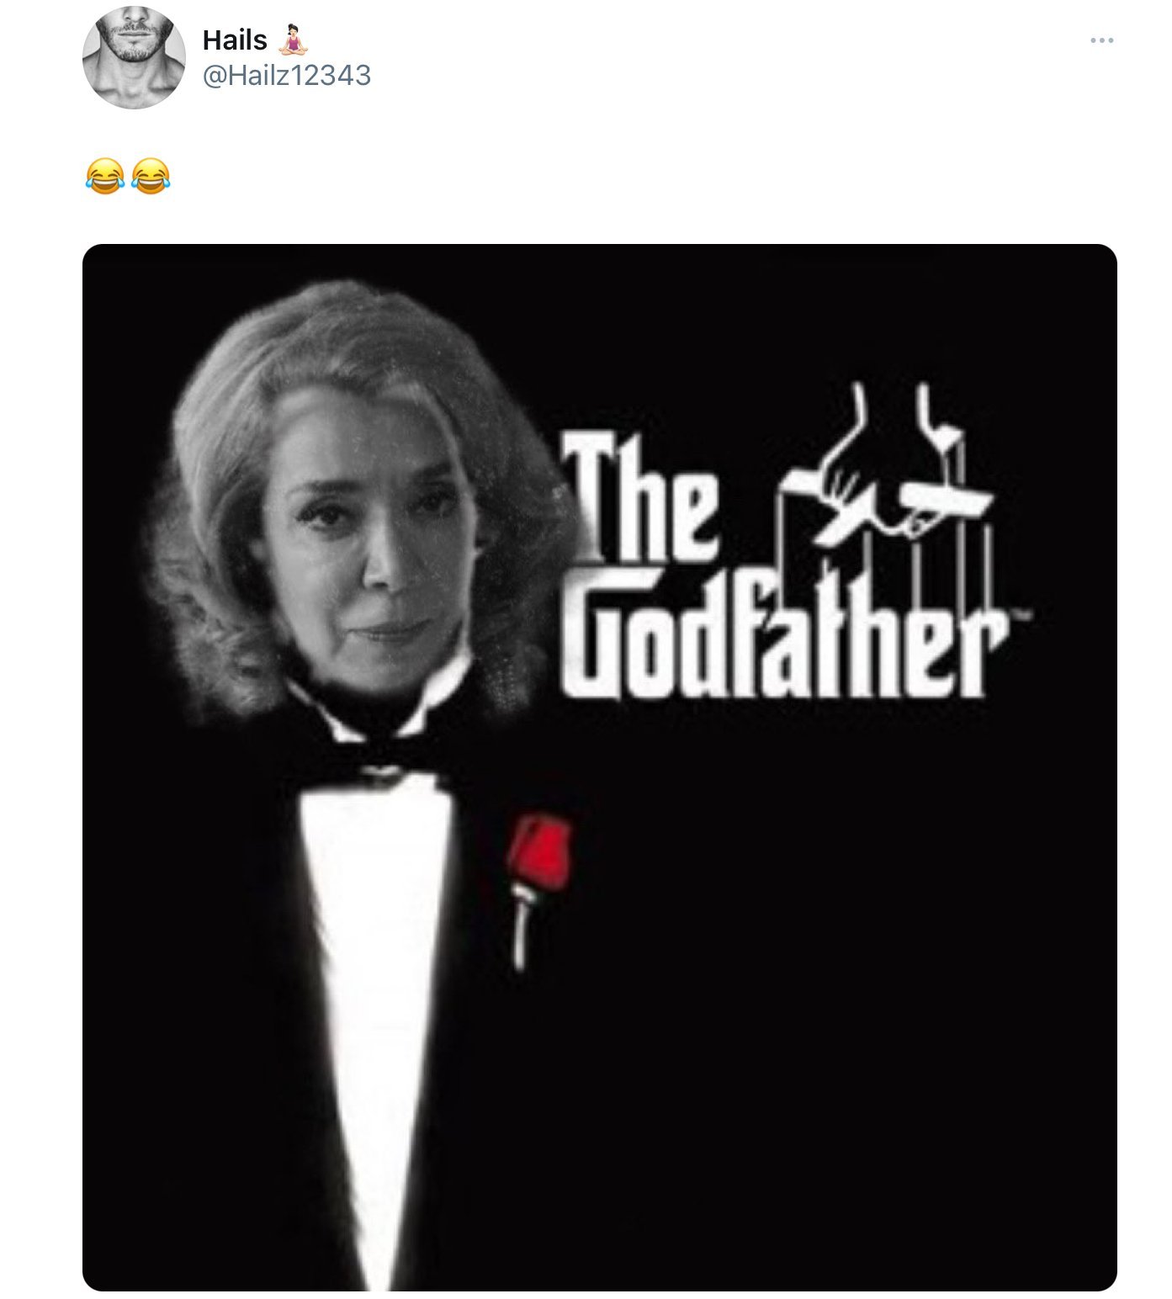Click the first laughing-crying emoji

click(x=105, y=176)
